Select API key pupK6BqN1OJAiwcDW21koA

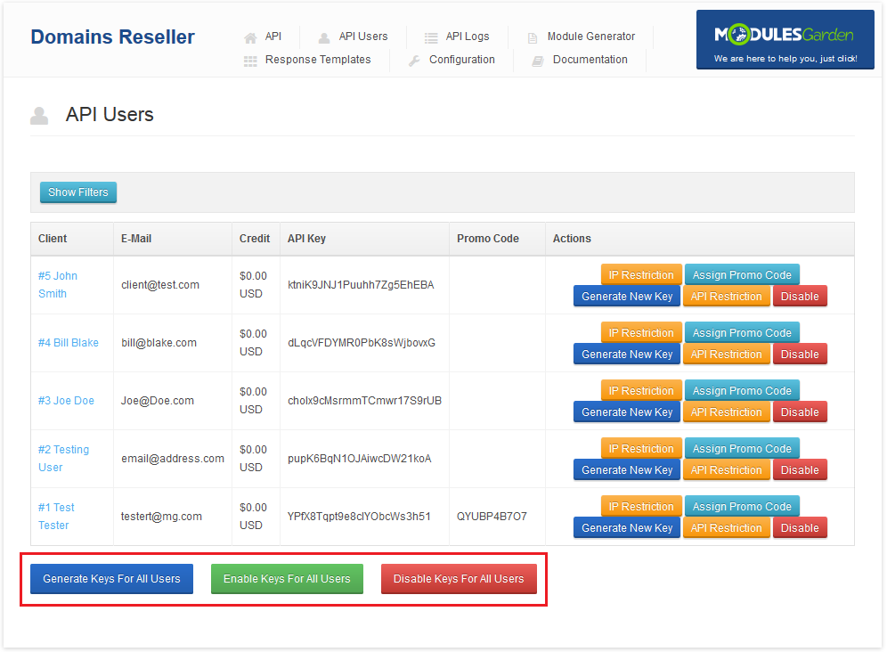pos(359,459)
